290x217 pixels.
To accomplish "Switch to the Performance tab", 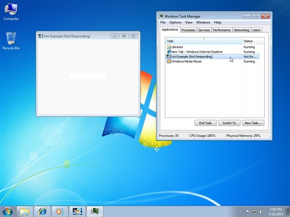I will pos(222,30).
